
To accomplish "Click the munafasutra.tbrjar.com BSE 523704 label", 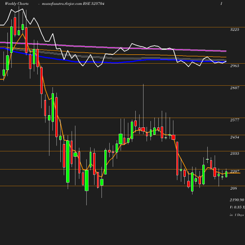I will click(x=73, y=3).
